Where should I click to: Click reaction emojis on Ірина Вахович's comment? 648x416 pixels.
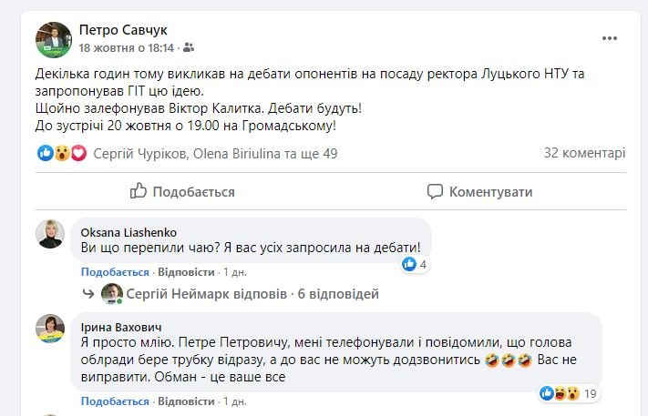tap(560, 393)
